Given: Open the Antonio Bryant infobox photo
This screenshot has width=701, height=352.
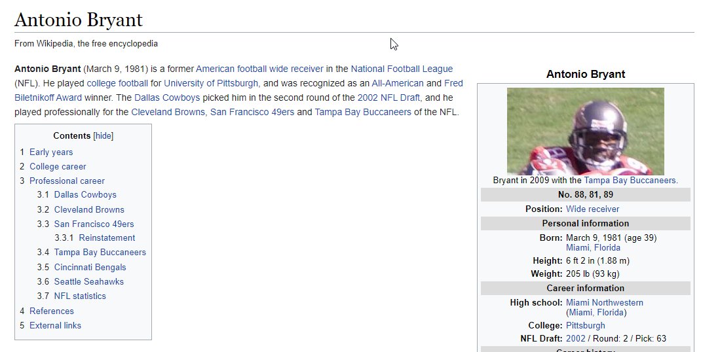Looking at the screenshot, I should pyautogui.click(x=585, y=132).
